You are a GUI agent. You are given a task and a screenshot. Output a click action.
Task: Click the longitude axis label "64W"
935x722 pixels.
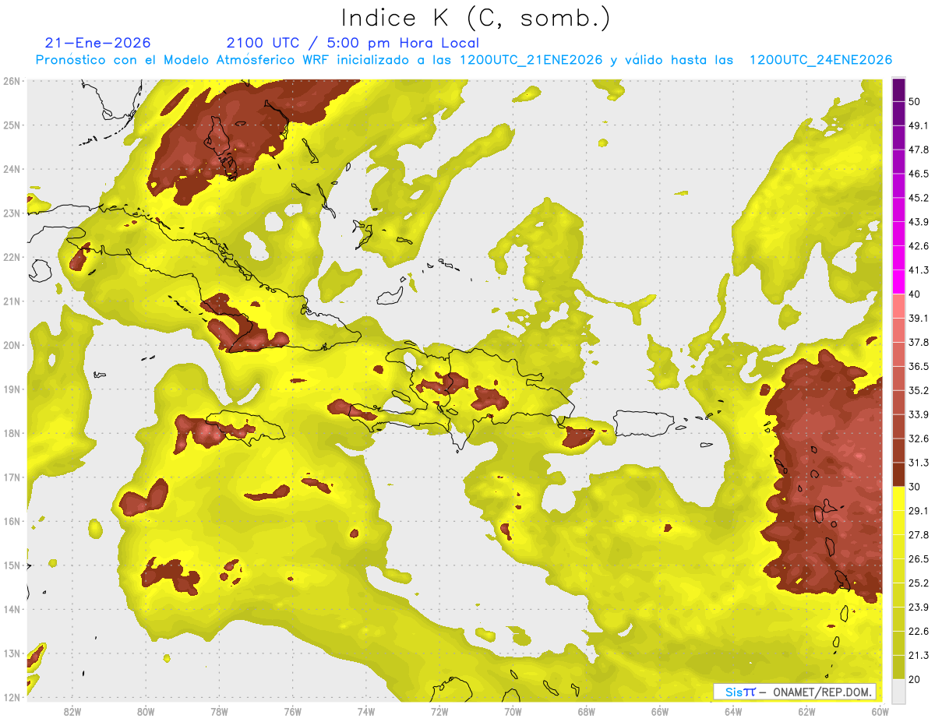[733, 712]
